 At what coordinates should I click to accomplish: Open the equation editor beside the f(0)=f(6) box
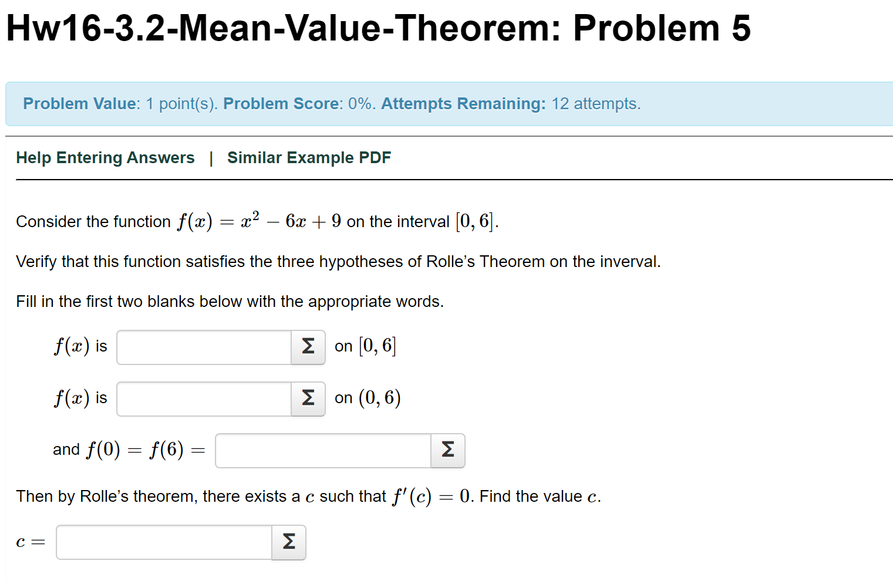pyautogui.click(x=447, y=451)
